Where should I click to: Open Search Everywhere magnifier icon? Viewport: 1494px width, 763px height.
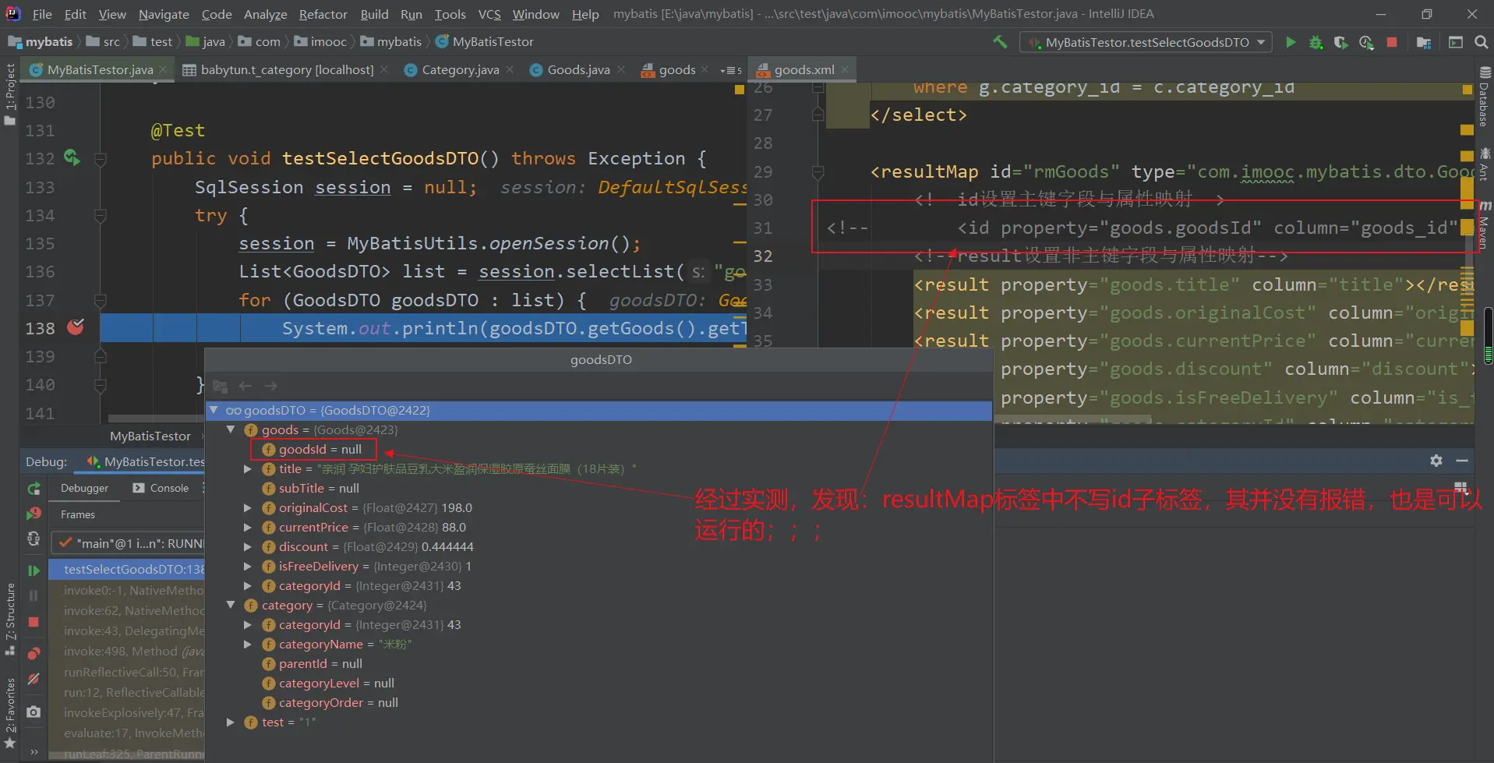[1481, 42]
